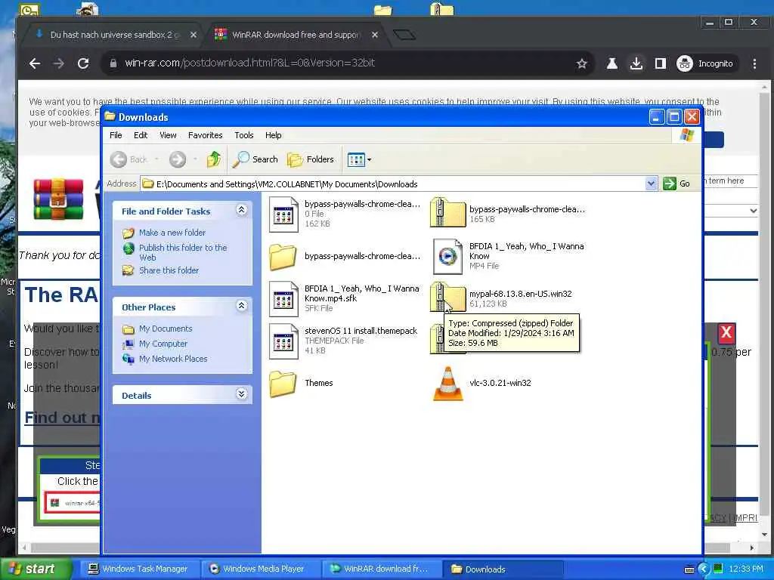Click the Go button beside address
774x580 pixels.
[676, 184]
